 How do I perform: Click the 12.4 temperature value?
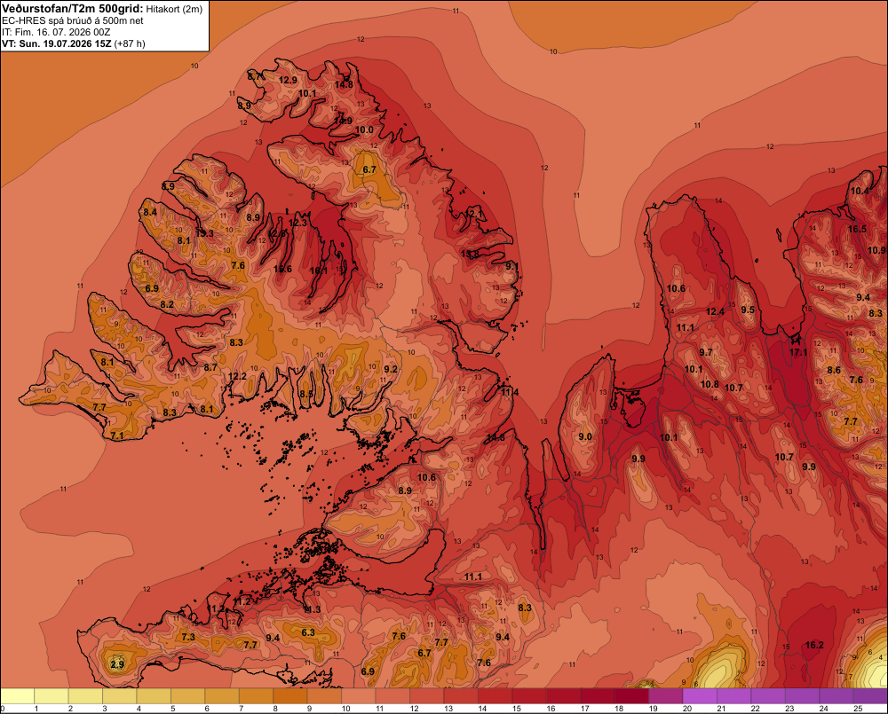click(715, 311)
